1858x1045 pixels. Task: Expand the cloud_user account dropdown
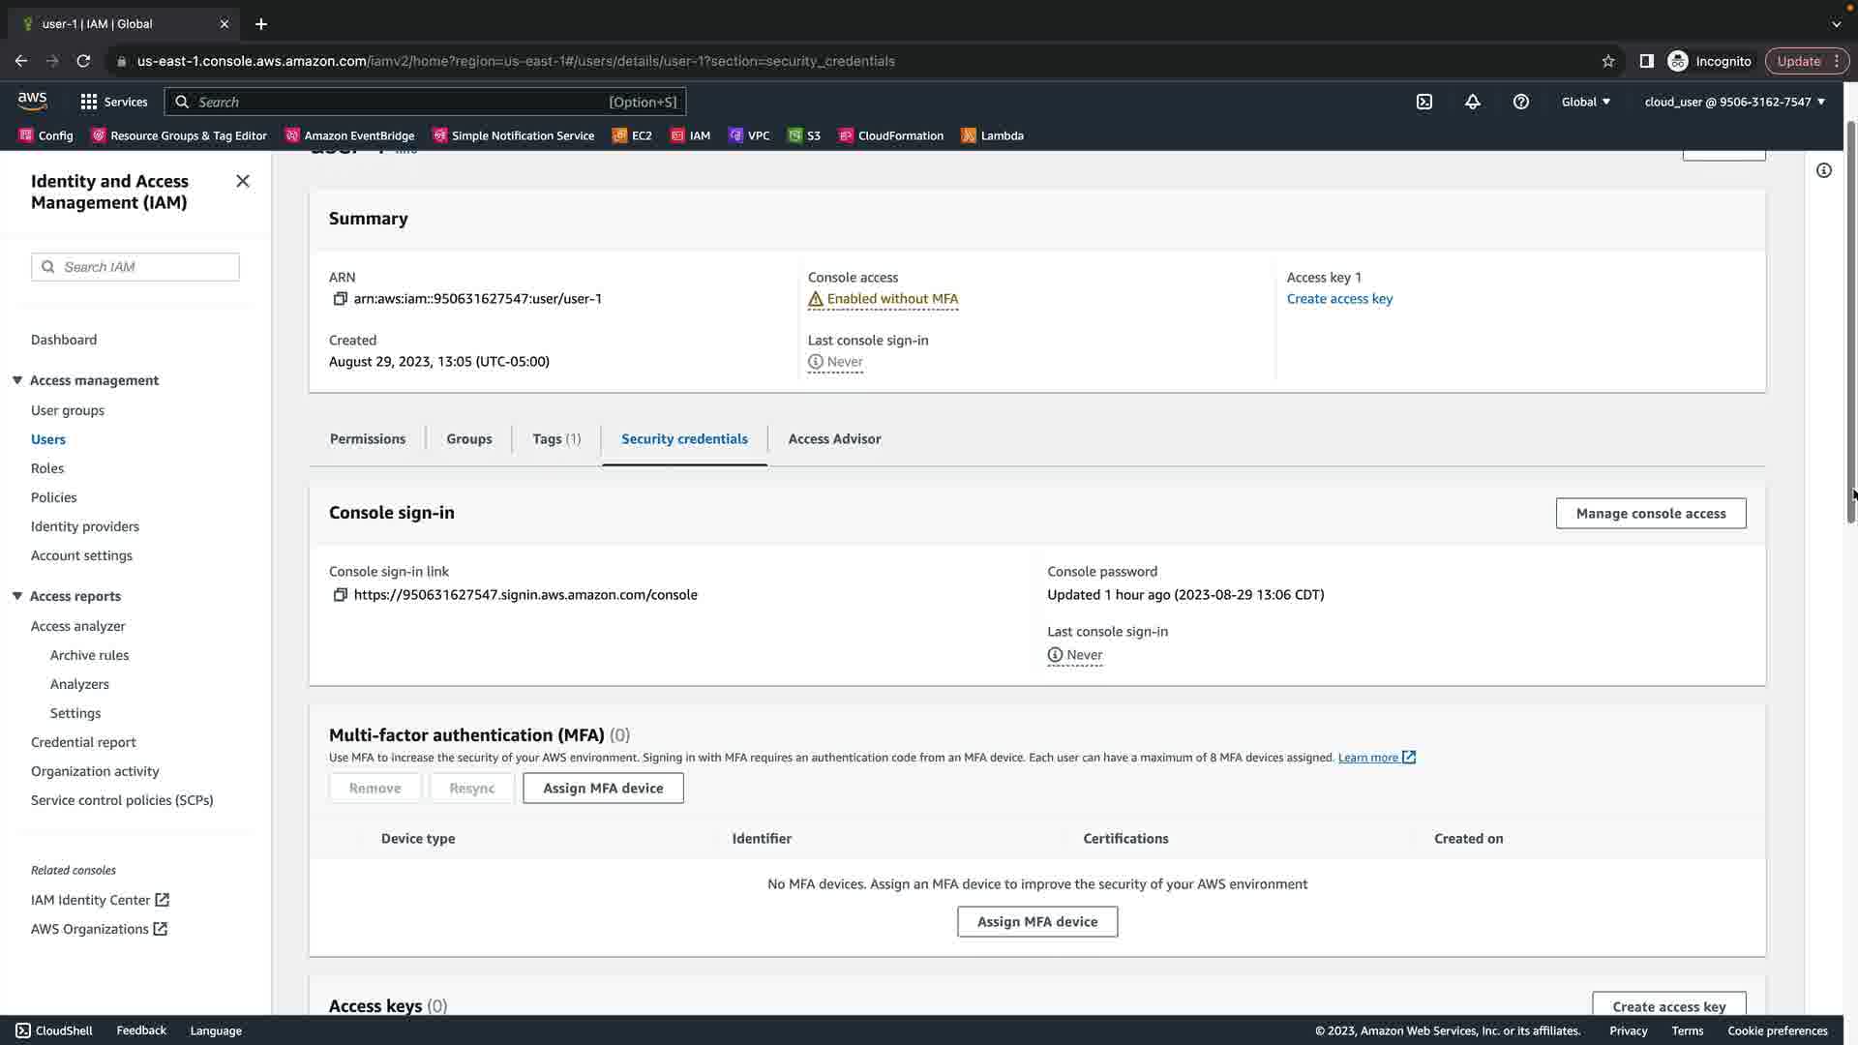point(1734,102)
